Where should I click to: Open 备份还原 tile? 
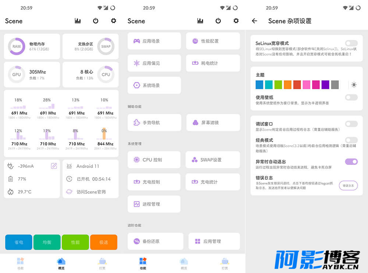[155, 241]
